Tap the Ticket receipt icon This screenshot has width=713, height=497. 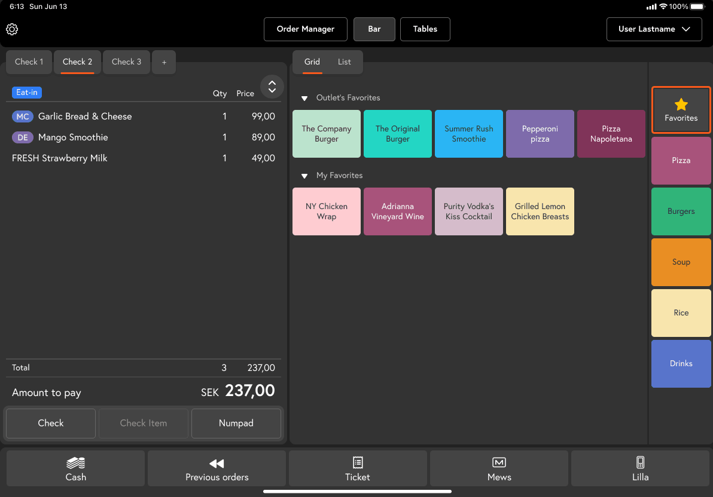coord(358,462)
